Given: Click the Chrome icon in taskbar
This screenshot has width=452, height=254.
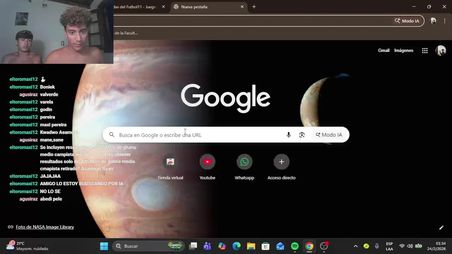Looking at the screenshot, I should tap(309, 246).
